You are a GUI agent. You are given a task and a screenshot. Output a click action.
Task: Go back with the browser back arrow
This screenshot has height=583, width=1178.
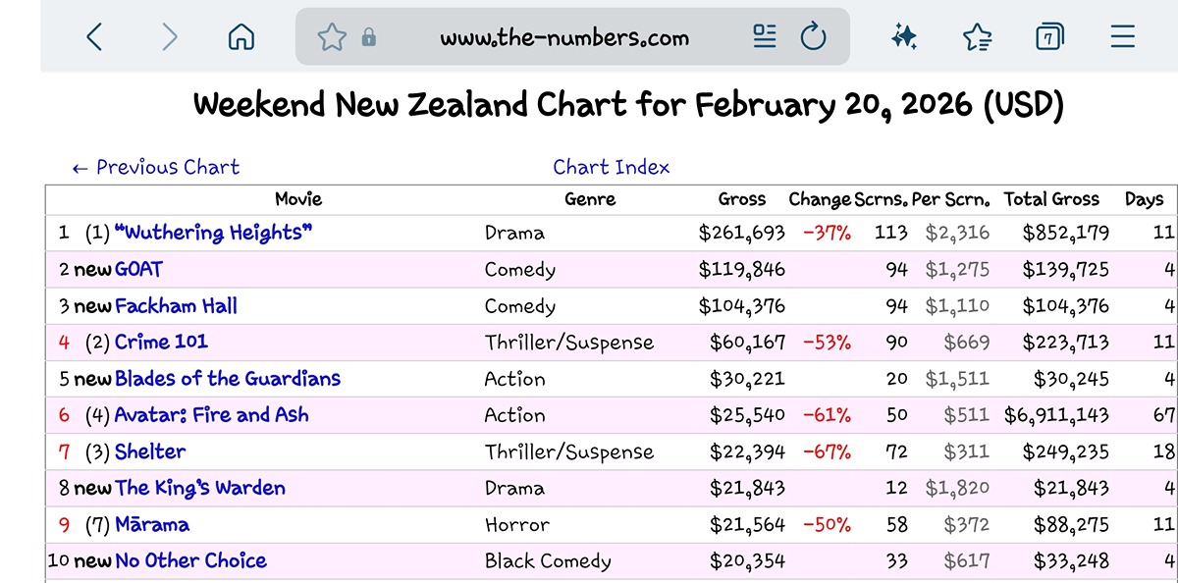click(94, 37)
